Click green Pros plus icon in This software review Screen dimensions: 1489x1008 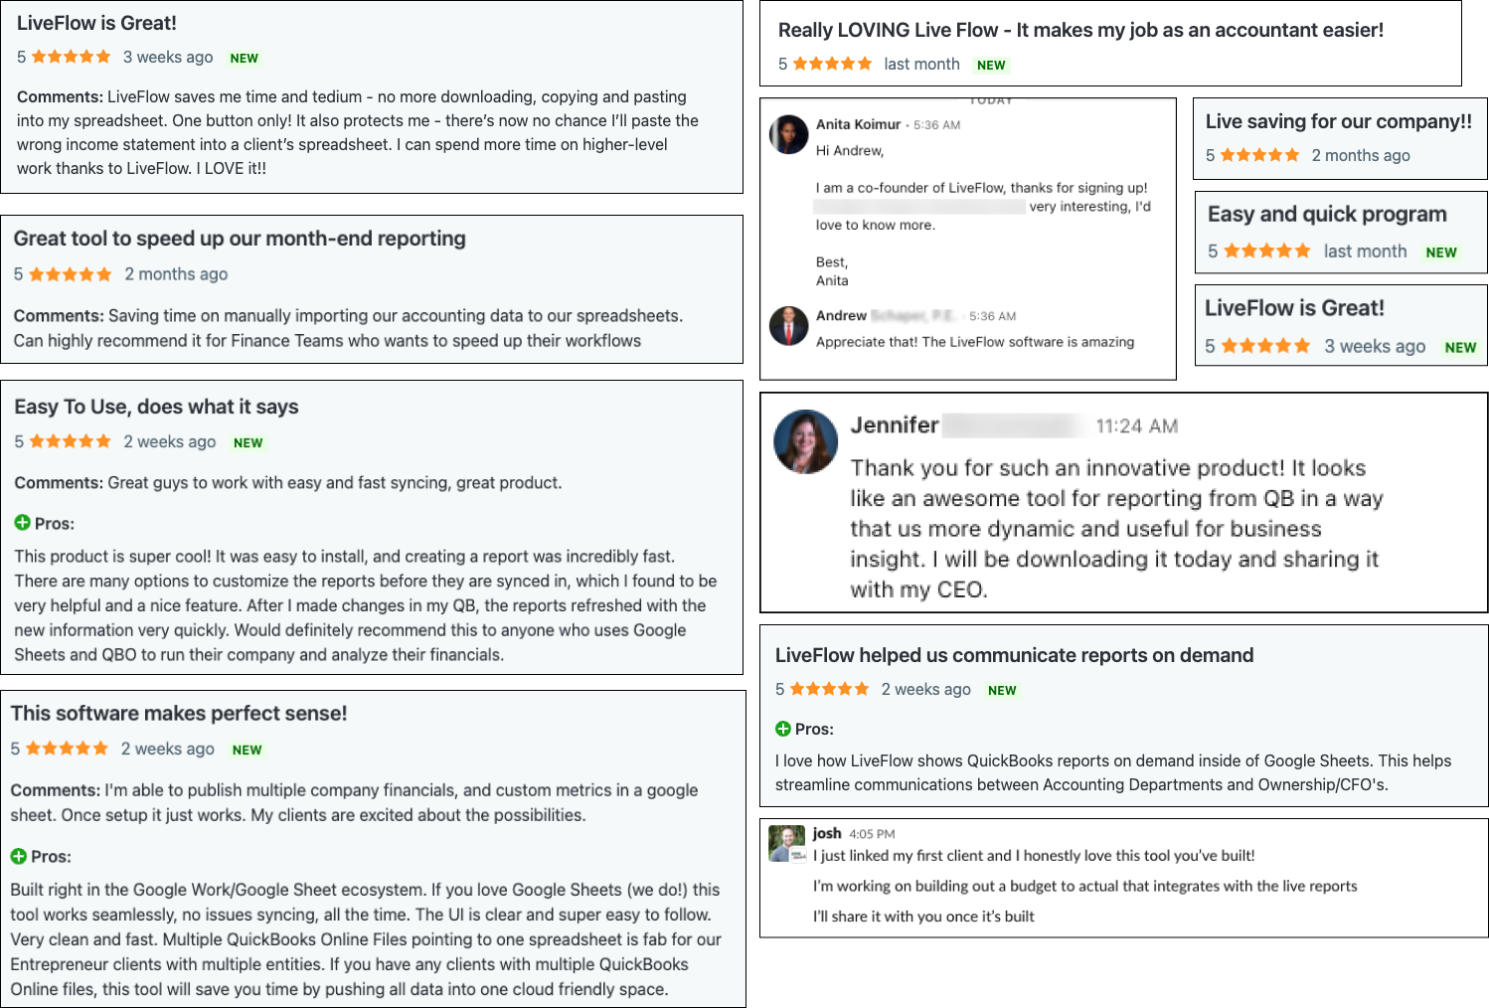(18, 856)
